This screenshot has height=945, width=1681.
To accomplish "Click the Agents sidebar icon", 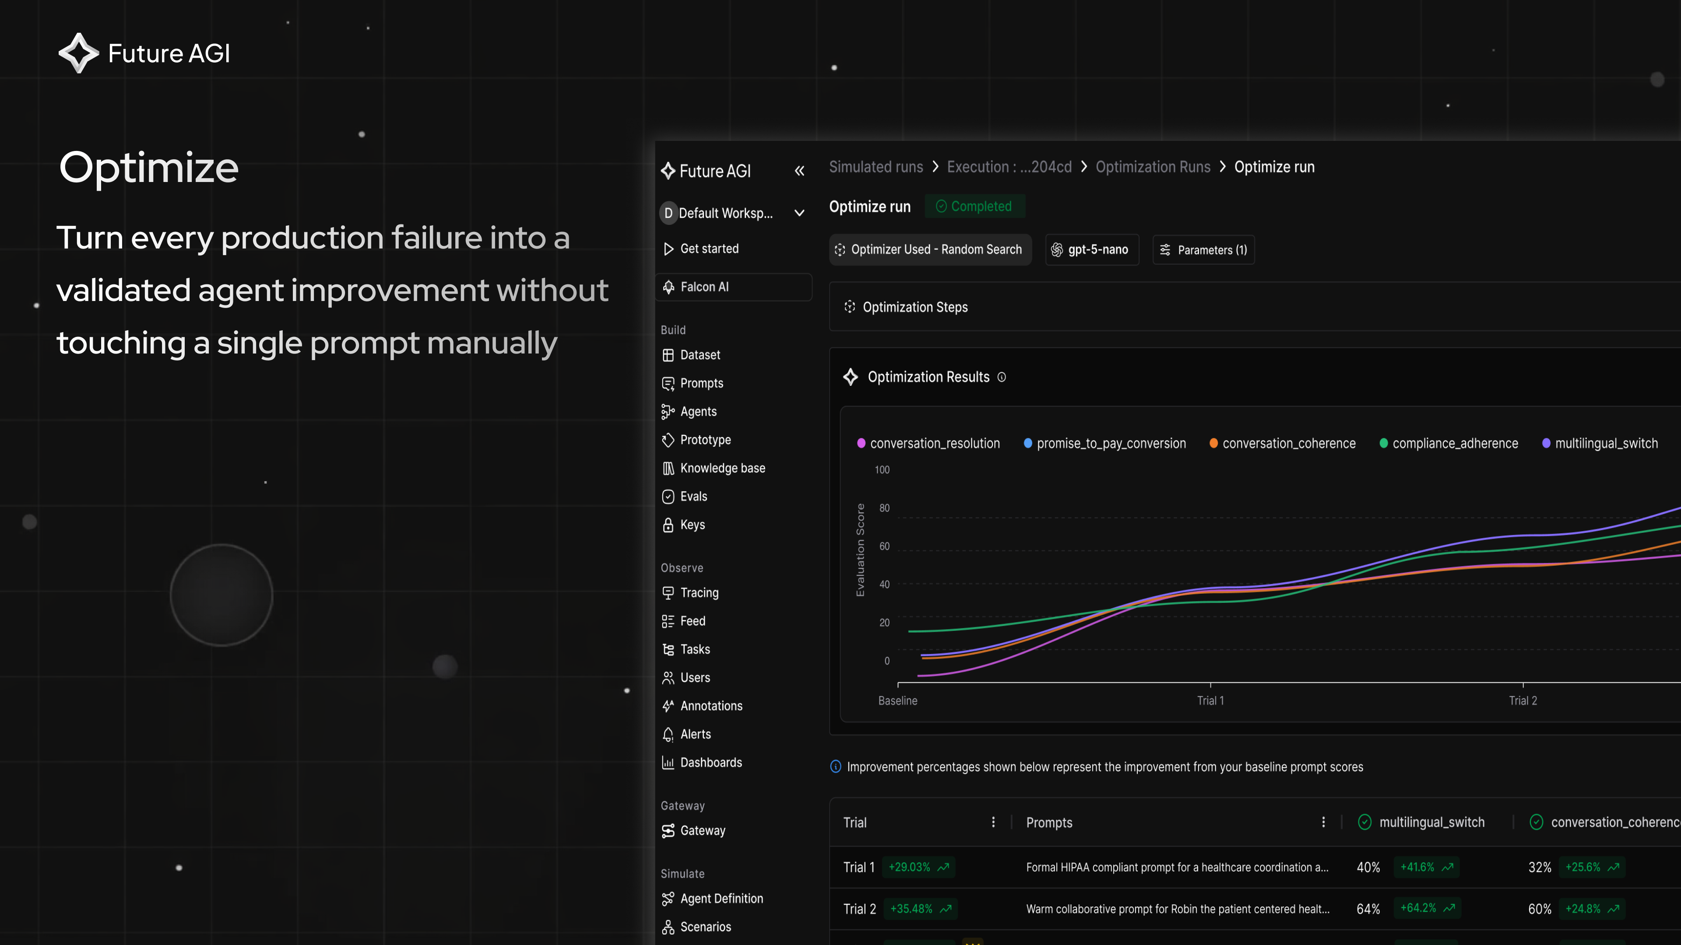I will coord(668,412).
